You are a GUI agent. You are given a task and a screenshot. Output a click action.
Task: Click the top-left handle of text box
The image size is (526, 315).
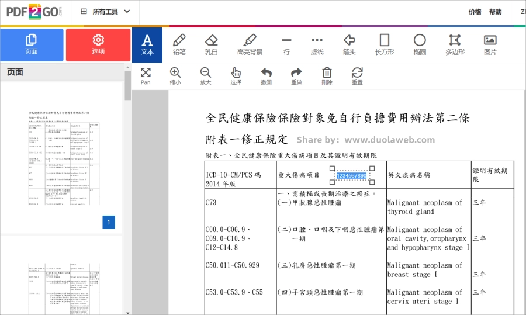(x=332, y=168)
